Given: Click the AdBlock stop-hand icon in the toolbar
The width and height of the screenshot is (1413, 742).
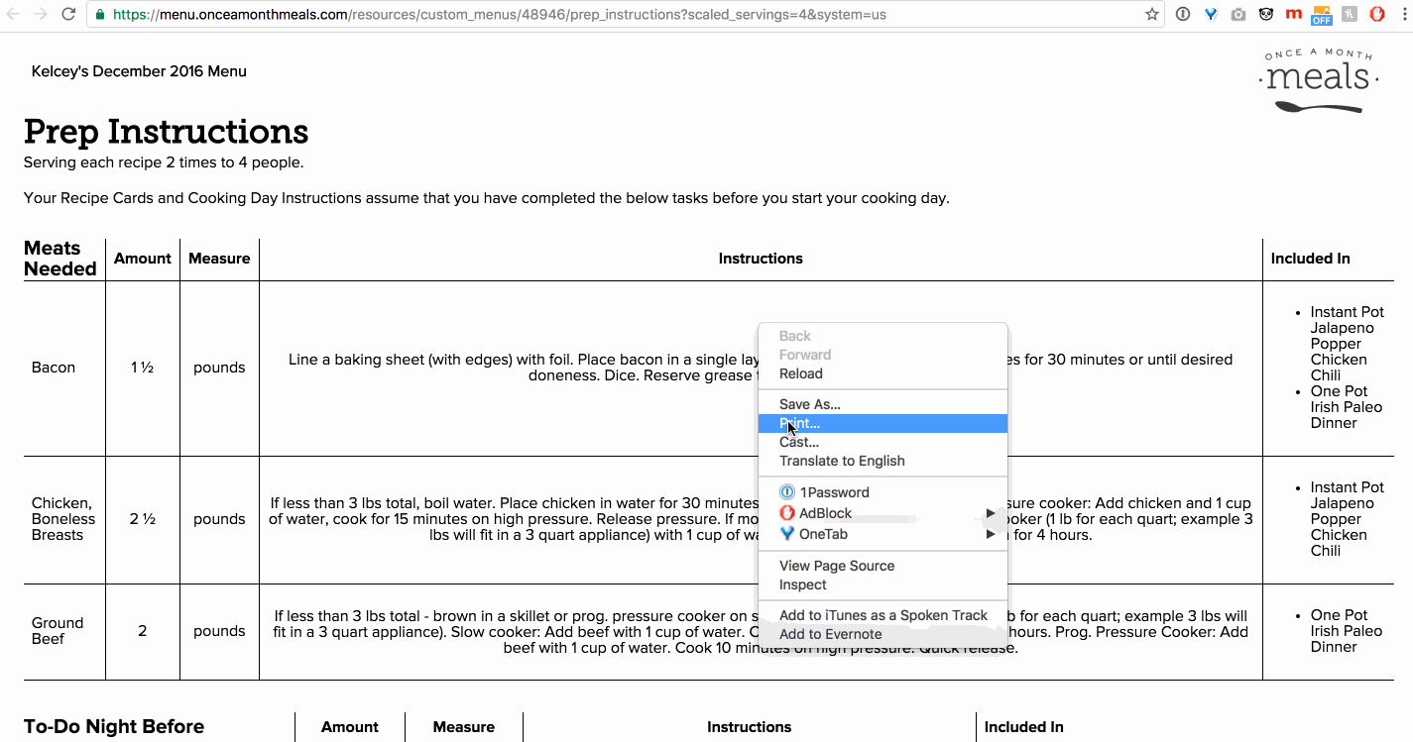Looking at the screenshot, I should 1377,14.
